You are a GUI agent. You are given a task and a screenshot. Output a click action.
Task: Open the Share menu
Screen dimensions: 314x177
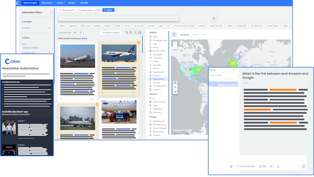click(61, 3)
